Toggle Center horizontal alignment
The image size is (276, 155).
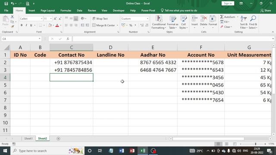tap(71, 25)
